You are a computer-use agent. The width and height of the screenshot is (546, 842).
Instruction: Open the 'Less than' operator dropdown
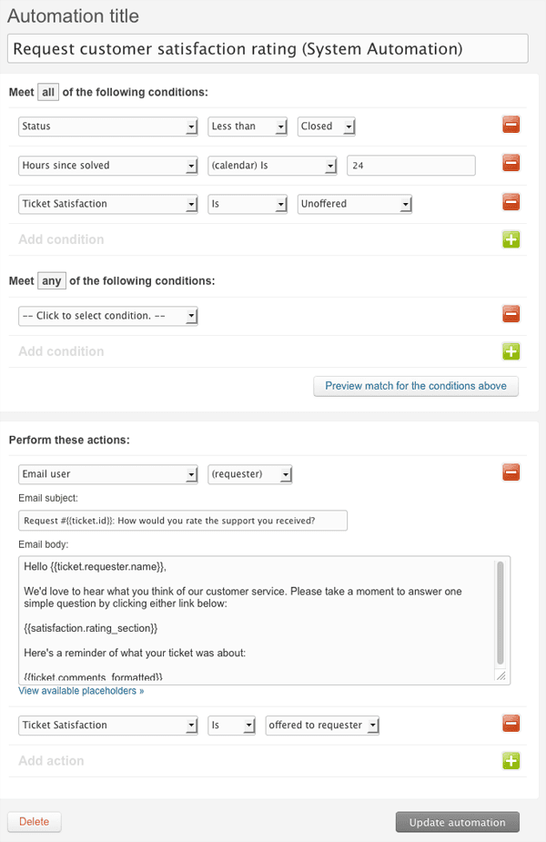[x=248, y=126]
